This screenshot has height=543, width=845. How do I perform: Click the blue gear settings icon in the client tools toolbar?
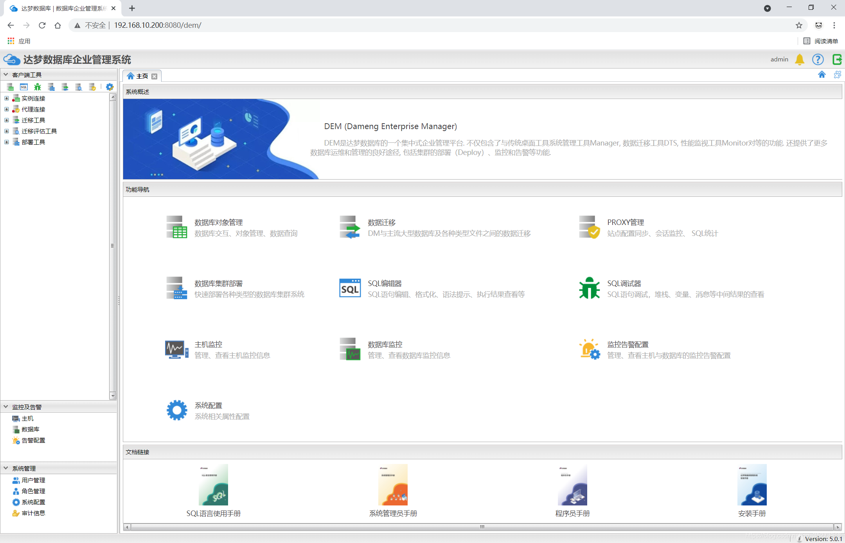point(110,87)
